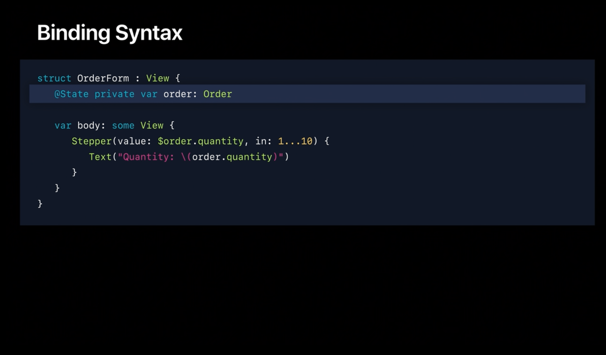Image resolution: width=606 pixels, height=355 pixels.
Task: Click the 'private' keyword
Action: (114, 94)
